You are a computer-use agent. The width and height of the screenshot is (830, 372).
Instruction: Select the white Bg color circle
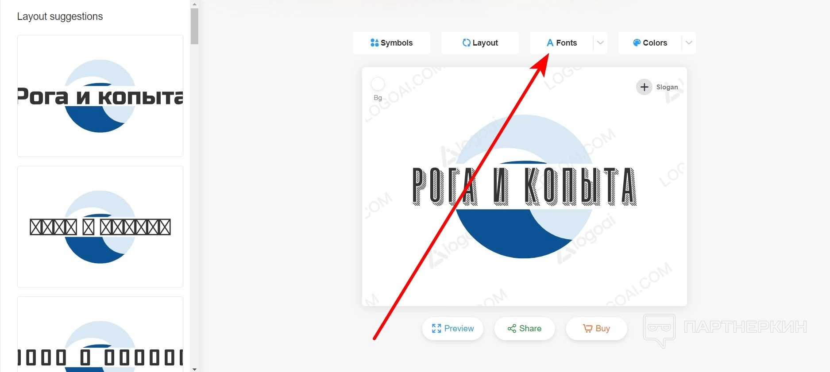[x=378, y=84]
